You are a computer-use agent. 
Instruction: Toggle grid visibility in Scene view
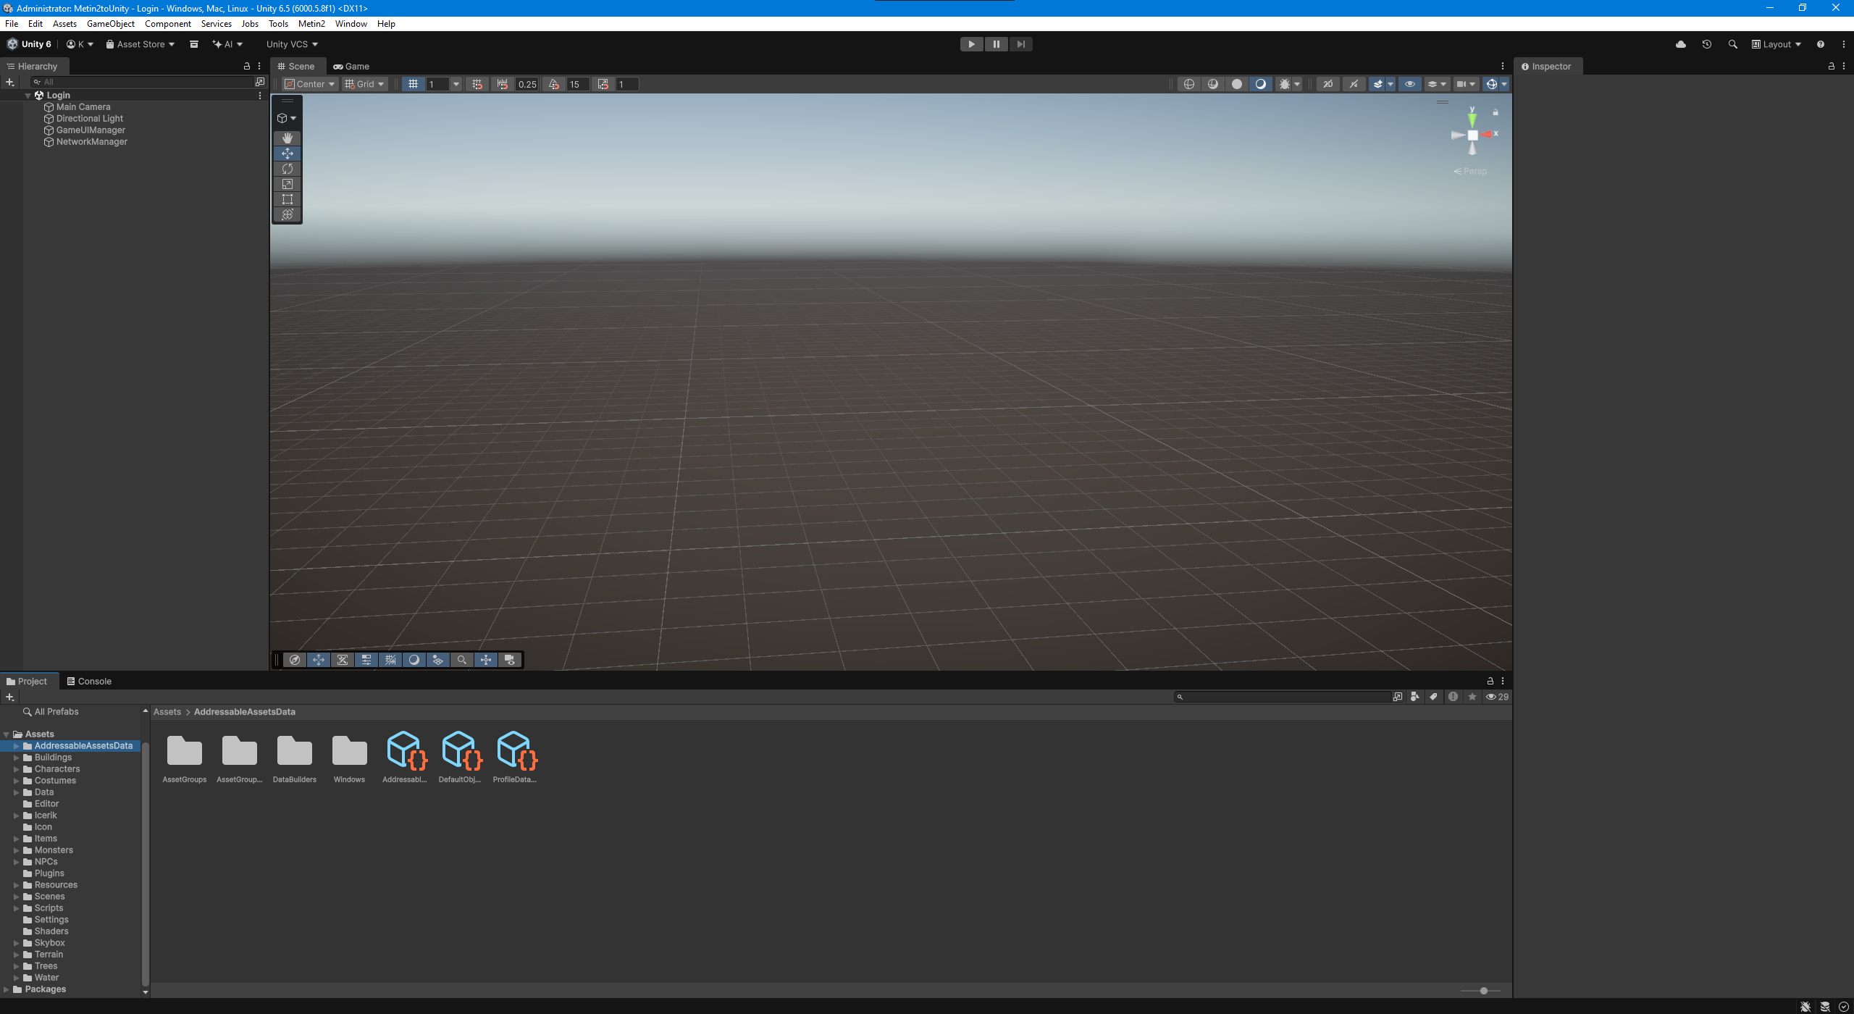coord(413,84)
